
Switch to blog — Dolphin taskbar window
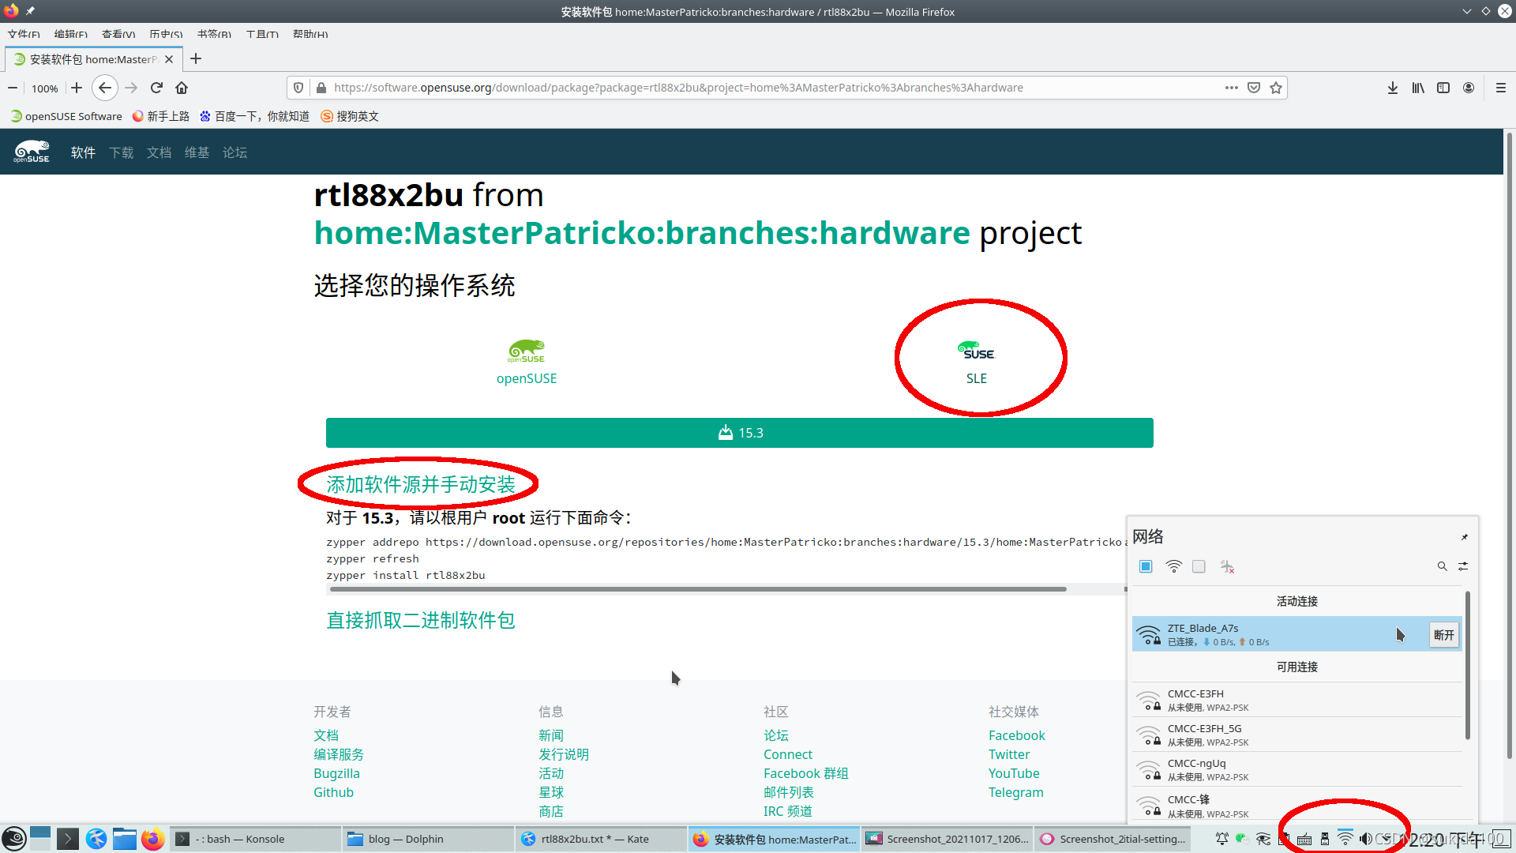click(x=427, y=839)
